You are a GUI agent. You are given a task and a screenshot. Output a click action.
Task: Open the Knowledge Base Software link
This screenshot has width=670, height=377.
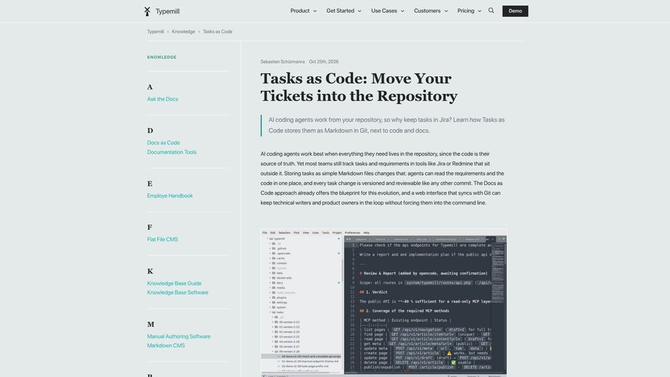(178, 293)
